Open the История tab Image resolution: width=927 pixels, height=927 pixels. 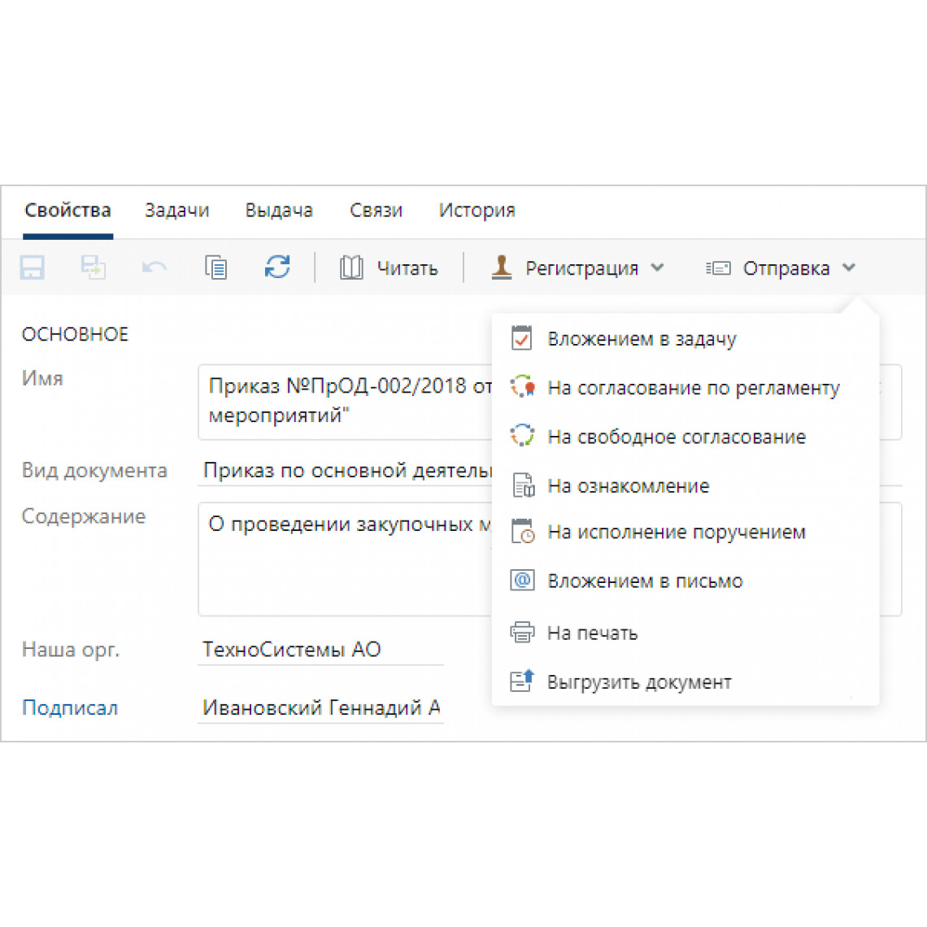tap(477, 211)
